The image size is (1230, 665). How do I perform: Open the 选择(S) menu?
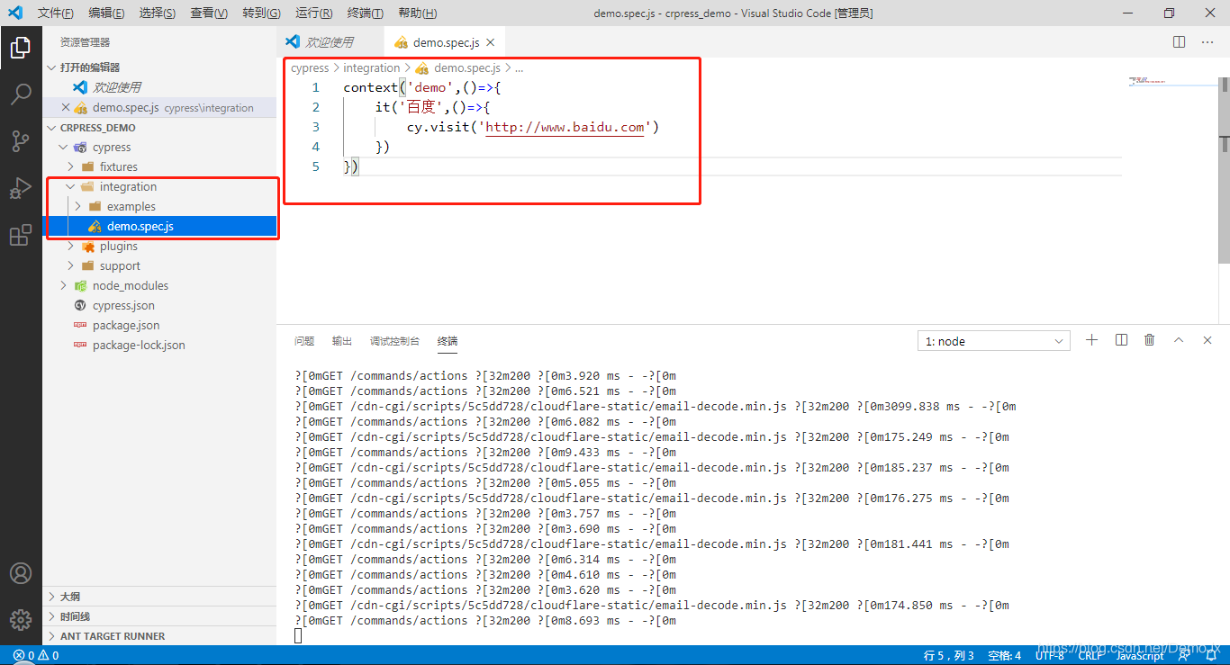coord(158,13)
